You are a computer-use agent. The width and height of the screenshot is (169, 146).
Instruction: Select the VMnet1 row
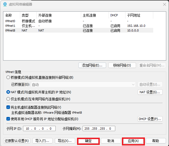click(79, 26)
